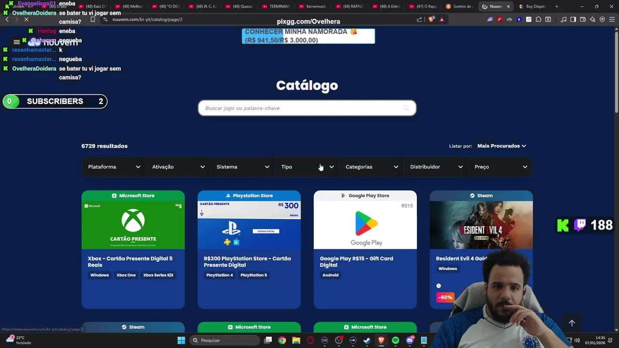Open the Brave Wallet icon
The image size is (619, 348).
click(x=583, y=19)
